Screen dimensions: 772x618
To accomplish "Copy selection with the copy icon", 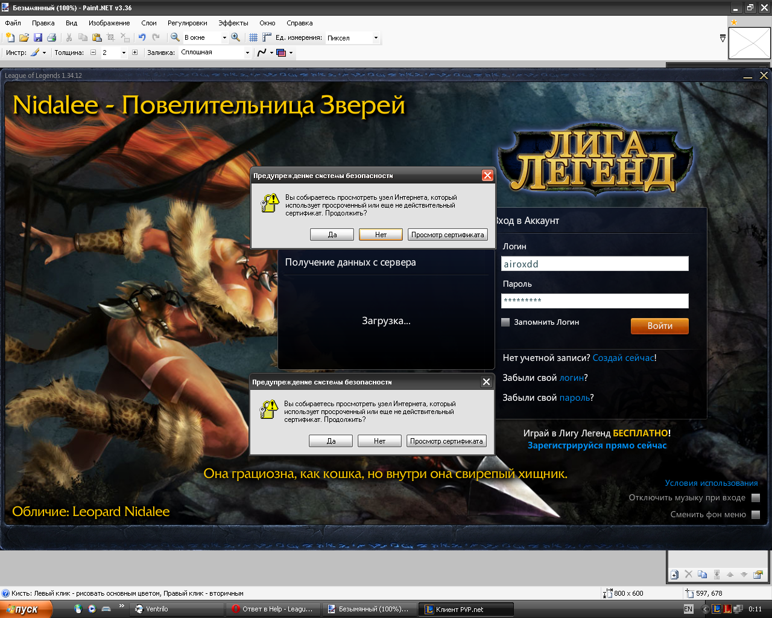I will point(83,37).
